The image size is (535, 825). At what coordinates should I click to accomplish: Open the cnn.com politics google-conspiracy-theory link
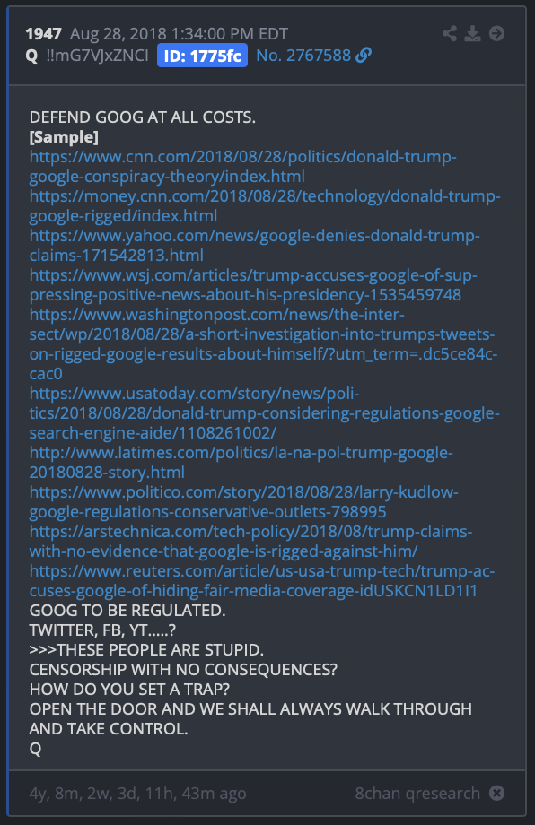click(242, 167)
